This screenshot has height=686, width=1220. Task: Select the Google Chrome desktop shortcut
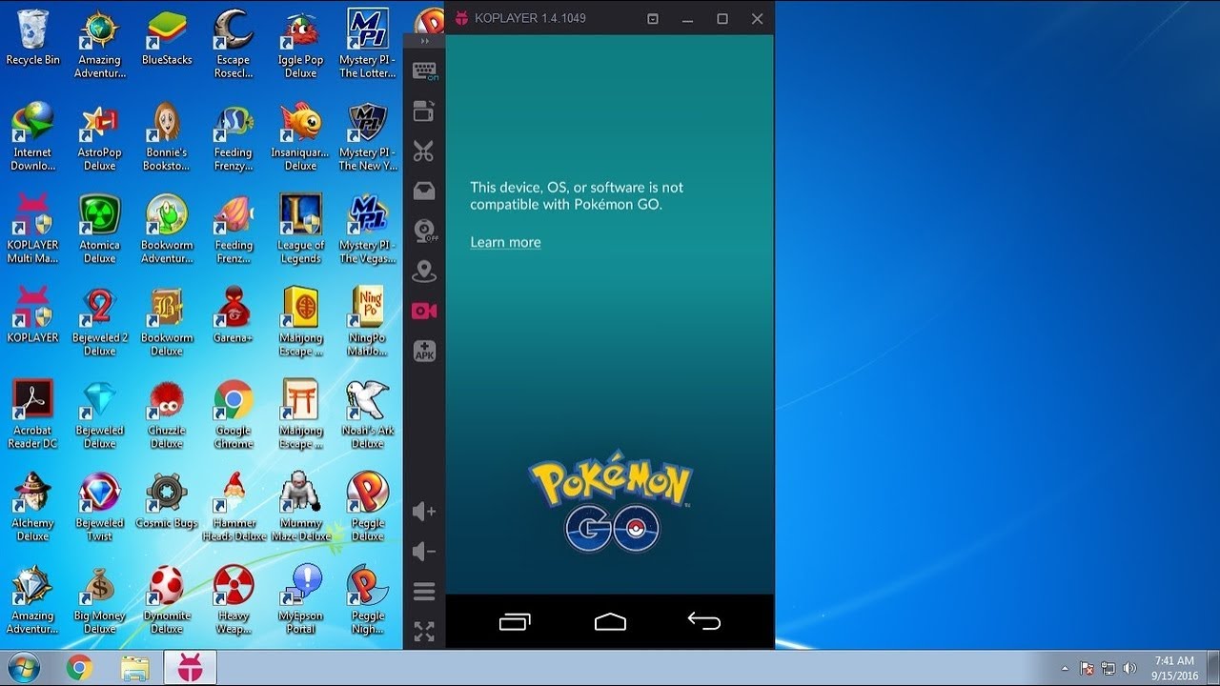[234, 414]
